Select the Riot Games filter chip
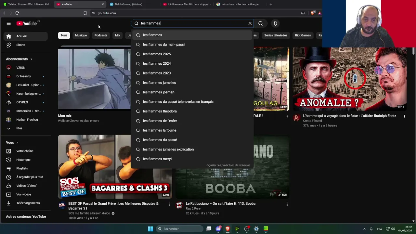The width and height of the screenshot is (416, 234). pyautogui.click(x=303, y=35)
